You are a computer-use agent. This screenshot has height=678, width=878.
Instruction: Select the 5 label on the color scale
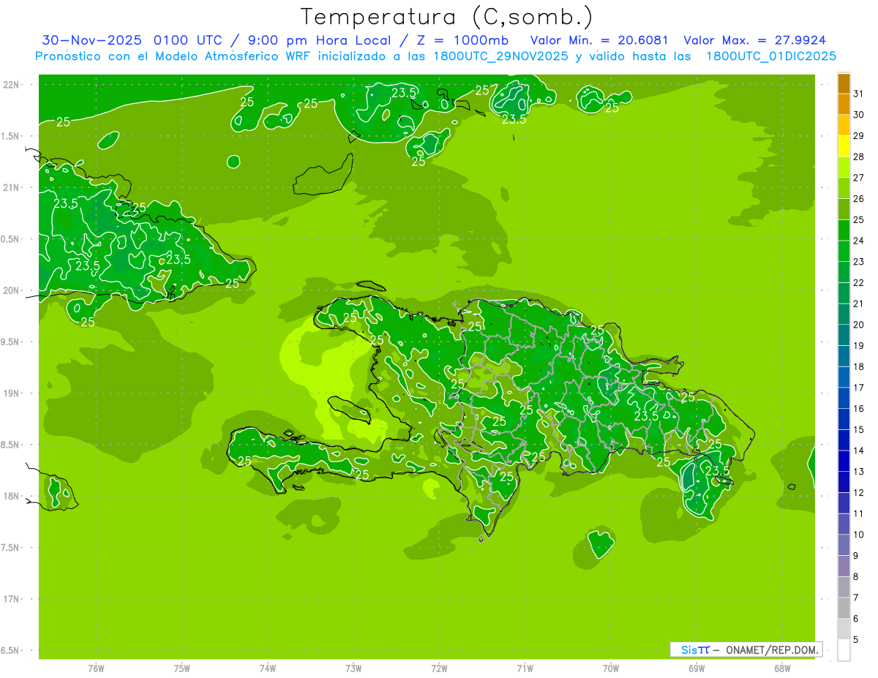point(856,639)
